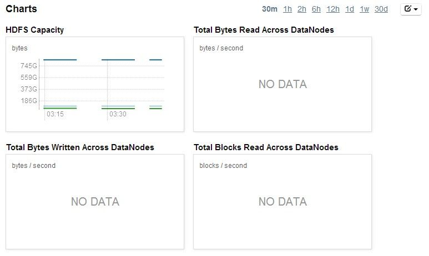429x256 pixels.
Task: Click NO DATA in Total Bytes Written chart
Action: click(x=95, y=202)
